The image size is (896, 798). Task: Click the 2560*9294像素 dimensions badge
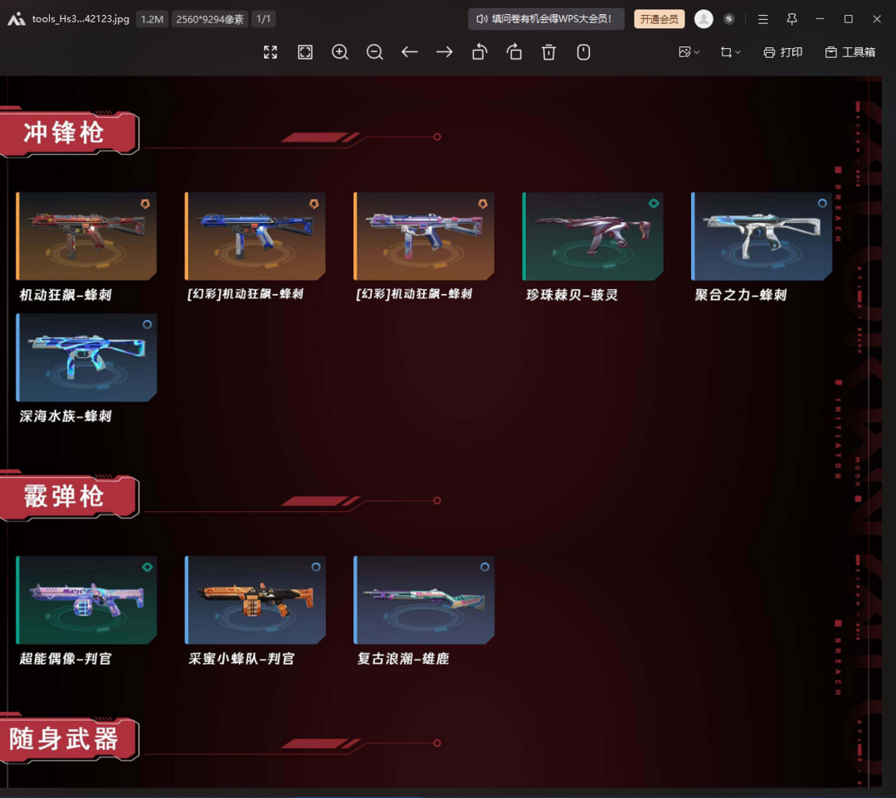coord(210,19)
